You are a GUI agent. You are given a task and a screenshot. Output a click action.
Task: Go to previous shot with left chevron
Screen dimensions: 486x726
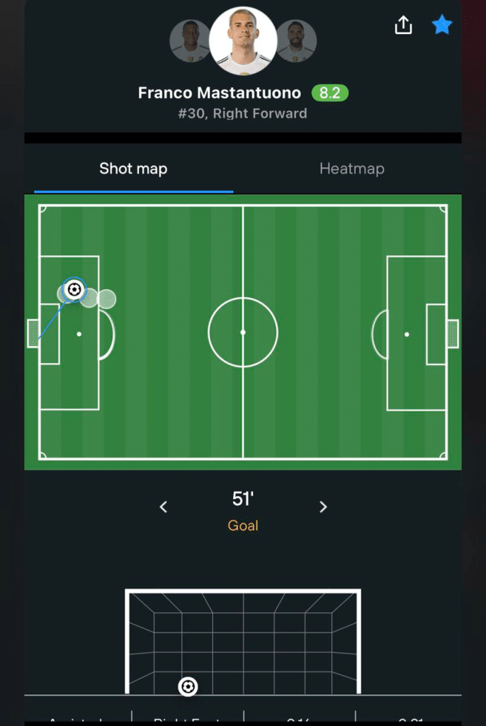tap(164, 507)
